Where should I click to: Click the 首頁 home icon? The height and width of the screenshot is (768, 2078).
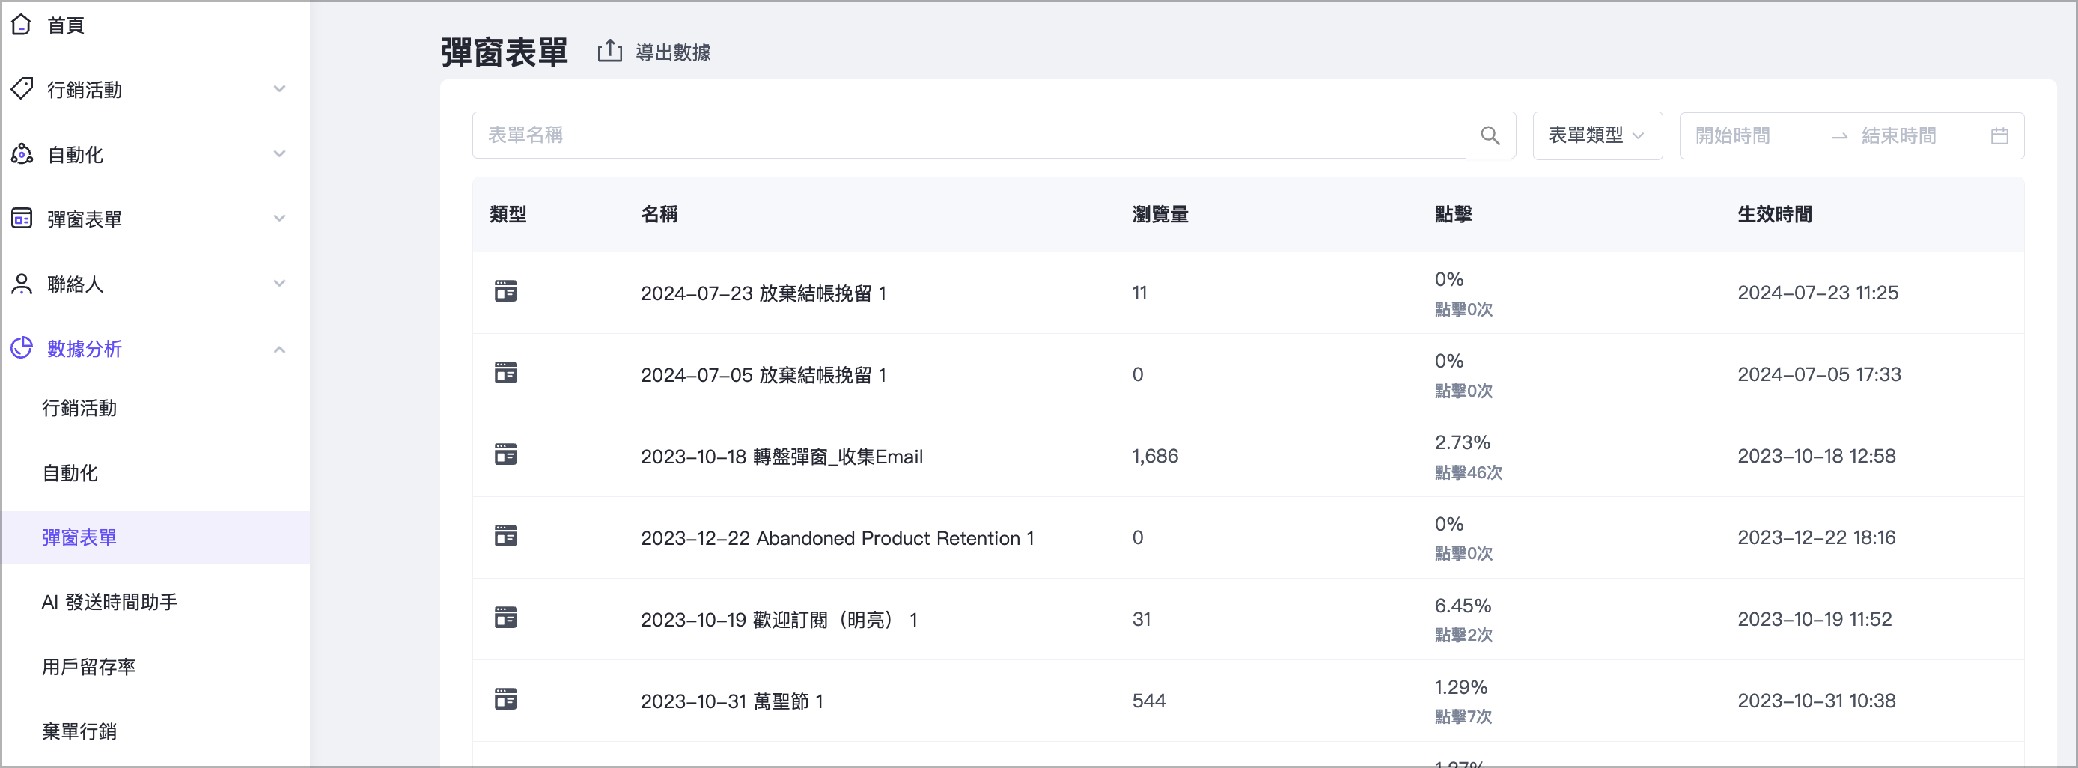point(22,24)
